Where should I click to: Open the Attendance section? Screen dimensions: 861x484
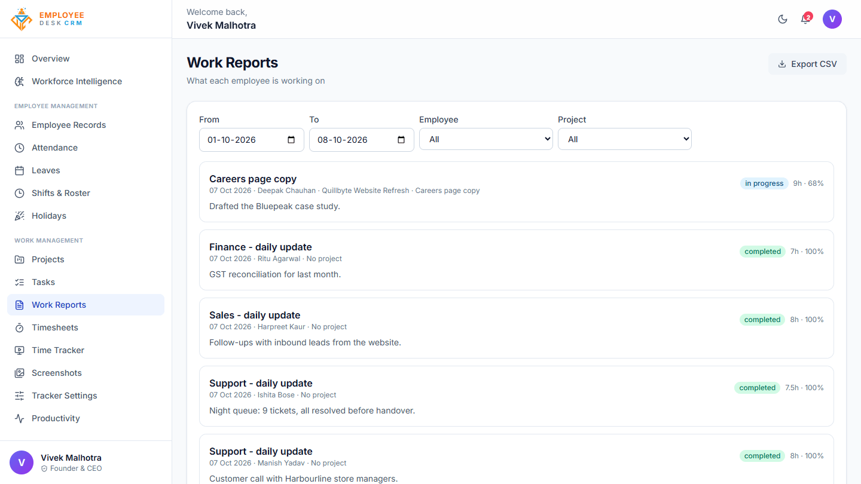(x=86, y=148)
